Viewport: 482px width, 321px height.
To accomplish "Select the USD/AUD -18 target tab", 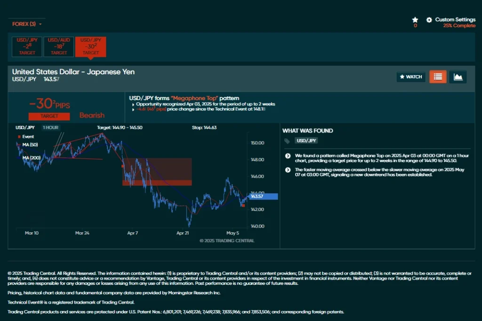I will pos(59,47).
